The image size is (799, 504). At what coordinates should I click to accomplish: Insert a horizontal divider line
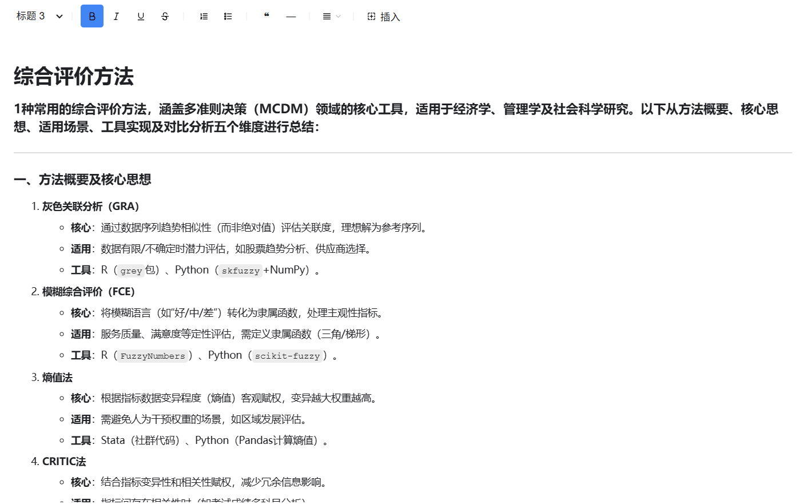click(x=291, y=16)
